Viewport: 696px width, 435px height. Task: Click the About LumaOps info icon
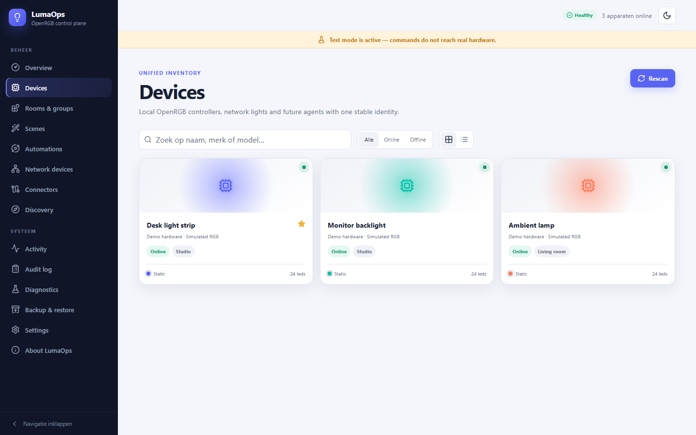click(x=15, y=350)
